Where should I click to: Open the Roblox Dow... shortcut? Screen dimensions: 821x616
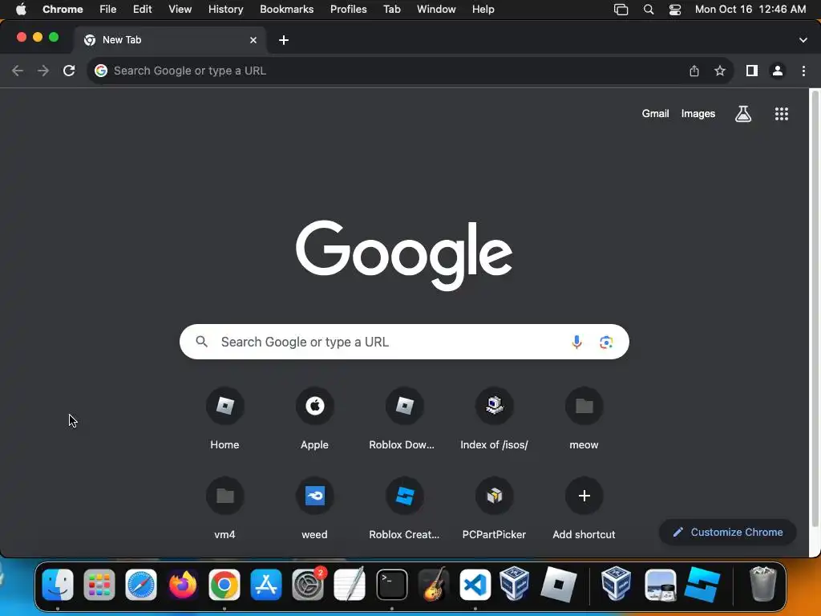404,419
